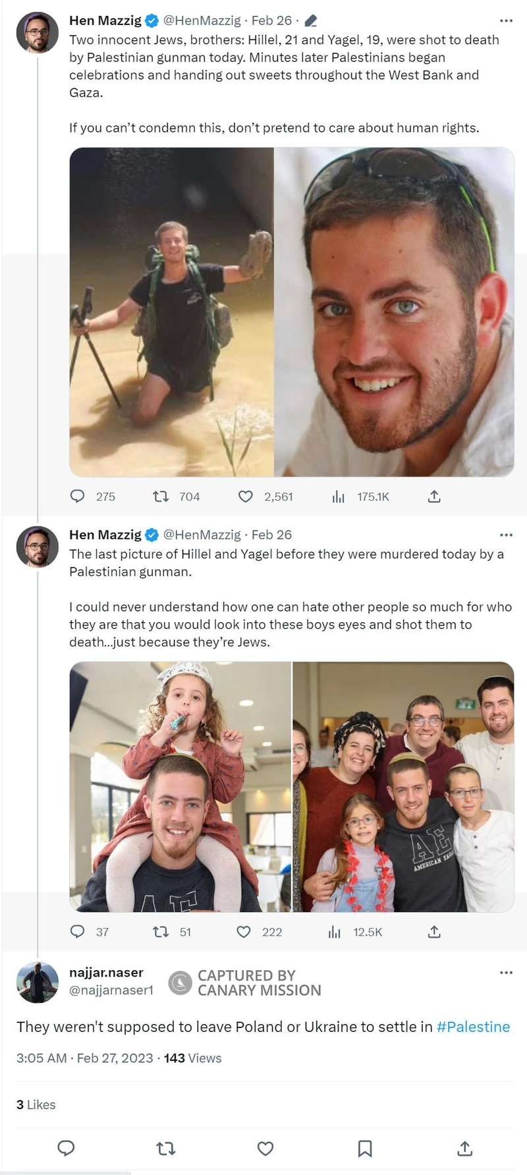This screenshot has height=1175, width=527.
Task: Retweet the najjar.naser reply
Action: 166,1149
